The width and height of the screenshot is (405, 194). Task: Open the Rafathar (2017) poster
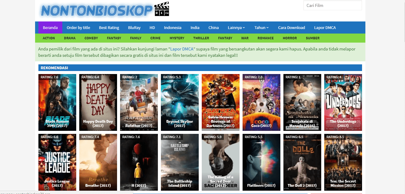click(139, 102)
